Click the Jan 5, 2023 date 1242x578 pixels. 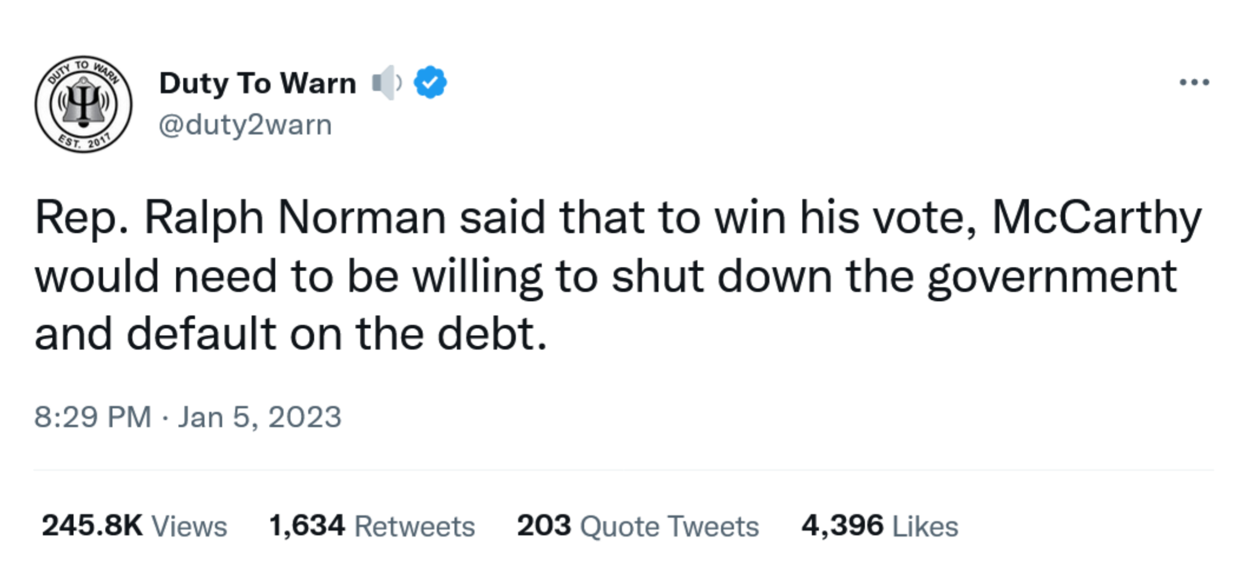[260, 417]
